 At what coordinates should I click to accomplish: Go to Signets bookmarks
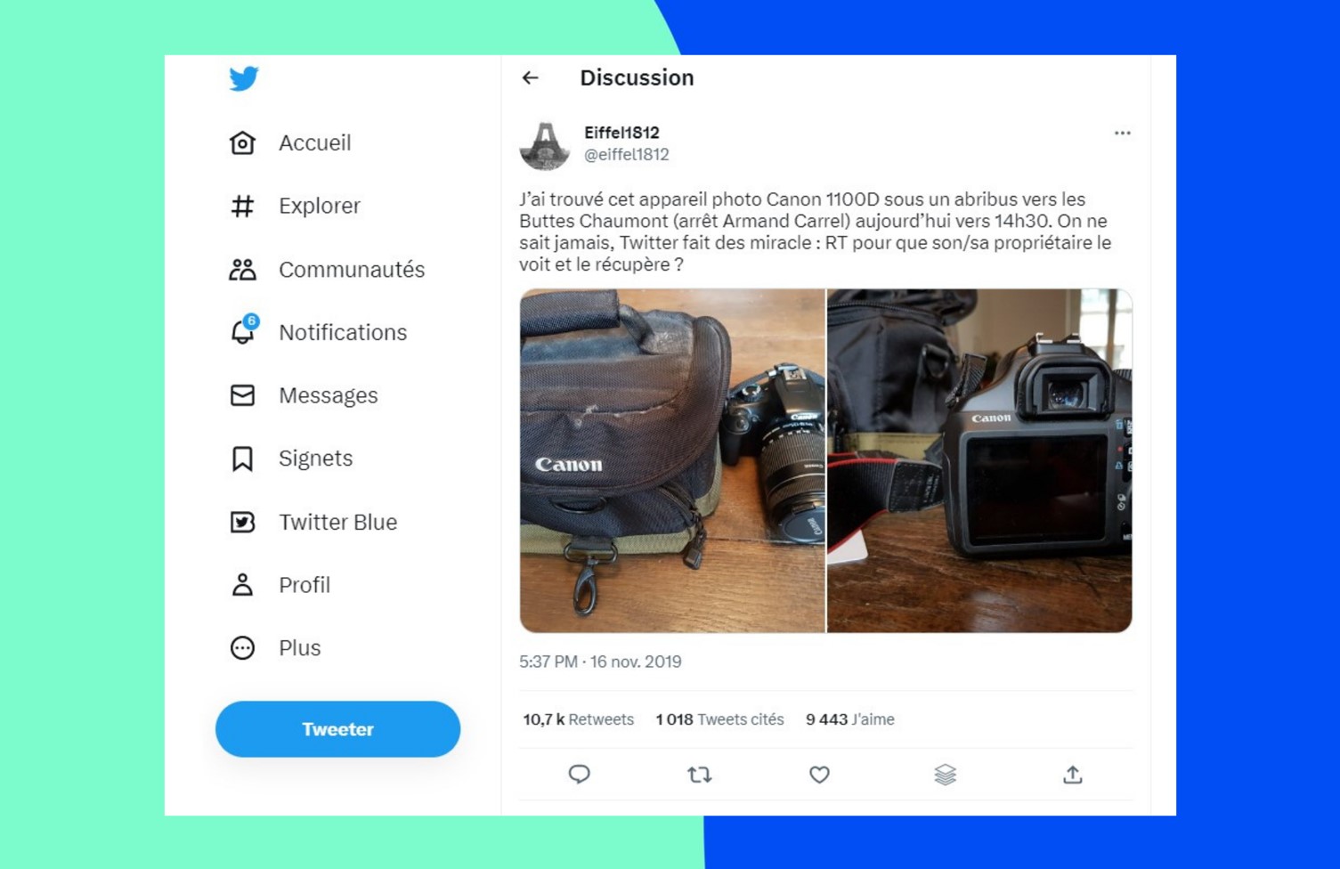point(291,459)
